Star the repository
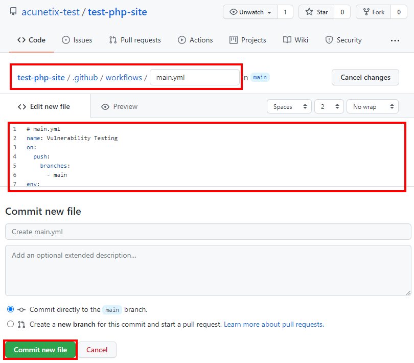The height and width of the screenshot is (363, 414). coord(316,12)
